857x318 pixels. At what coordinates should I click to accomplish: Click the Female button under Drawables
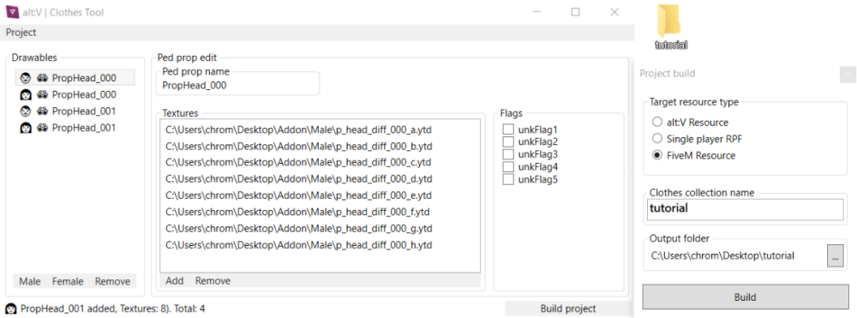68,281
